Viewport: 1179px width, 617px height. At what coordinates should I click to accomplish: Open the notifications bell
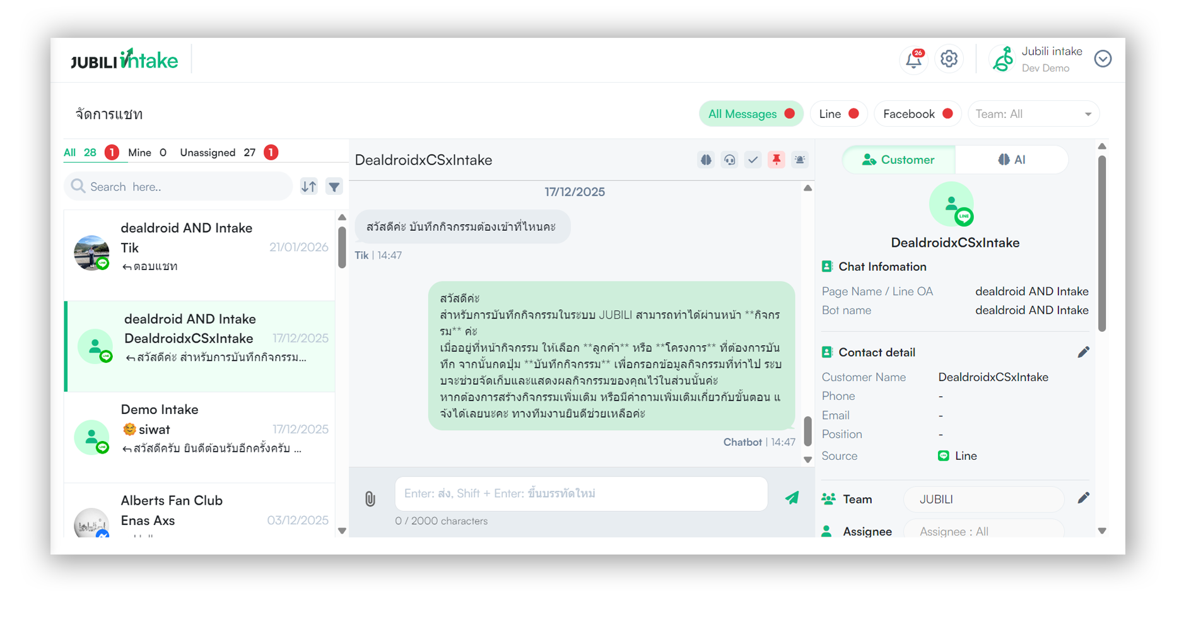[913, 59]
